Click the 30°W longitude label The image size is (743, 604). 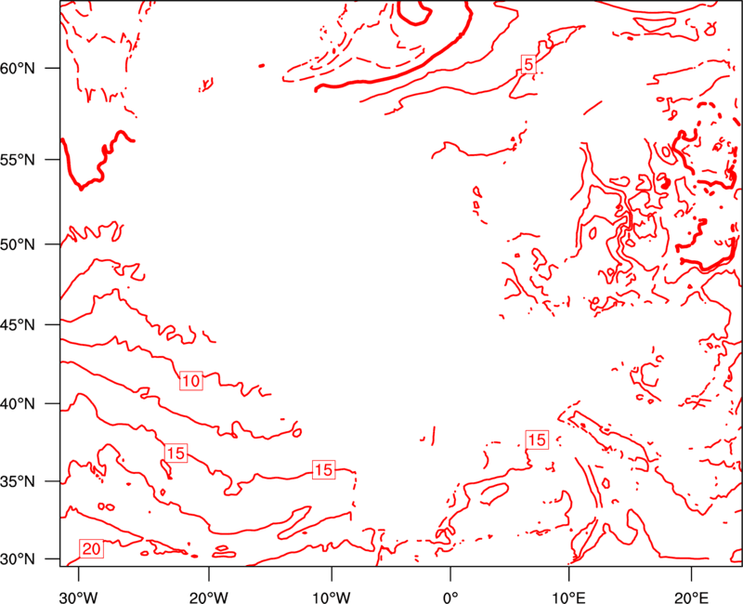[x=79, y=597]
